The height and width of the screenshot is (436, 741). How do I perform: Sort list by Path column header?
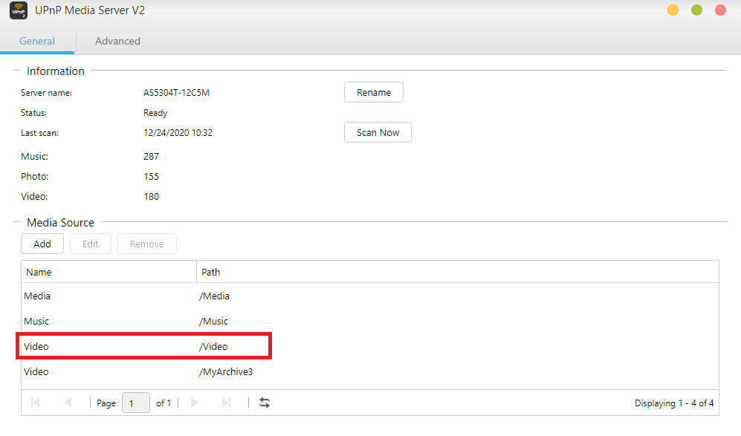[456, 272]
